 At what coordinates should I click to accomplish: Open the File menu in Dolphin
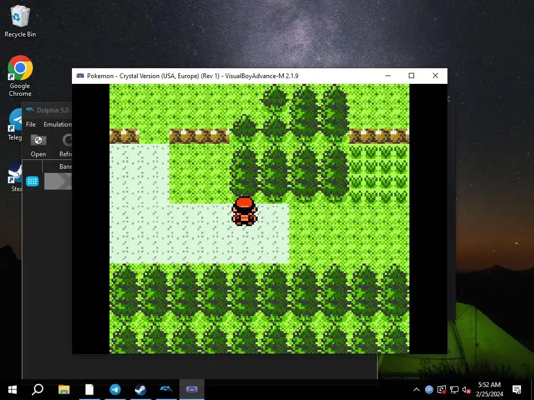point(31,124)
